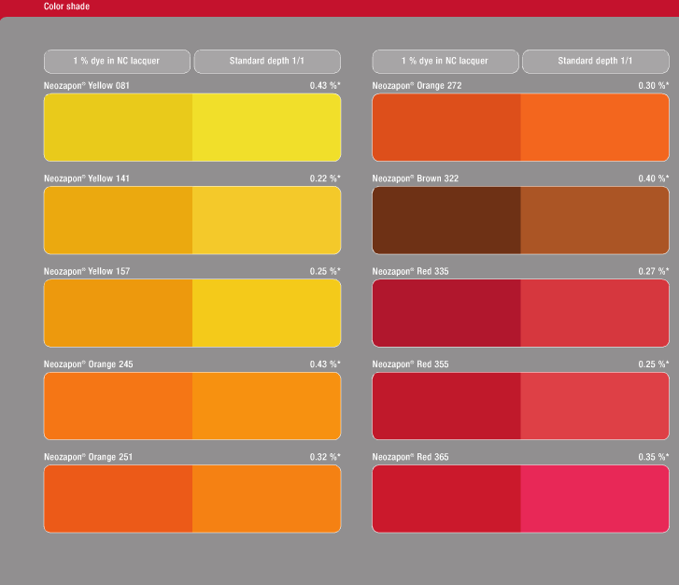Select Neozapon Brown 322 dark brown swatch

(x=446, y=221)
